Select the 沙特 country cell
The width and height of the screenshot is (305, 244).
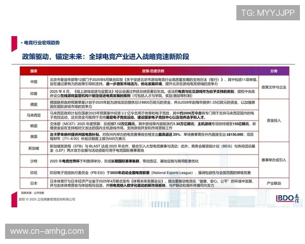coord(34,161)
